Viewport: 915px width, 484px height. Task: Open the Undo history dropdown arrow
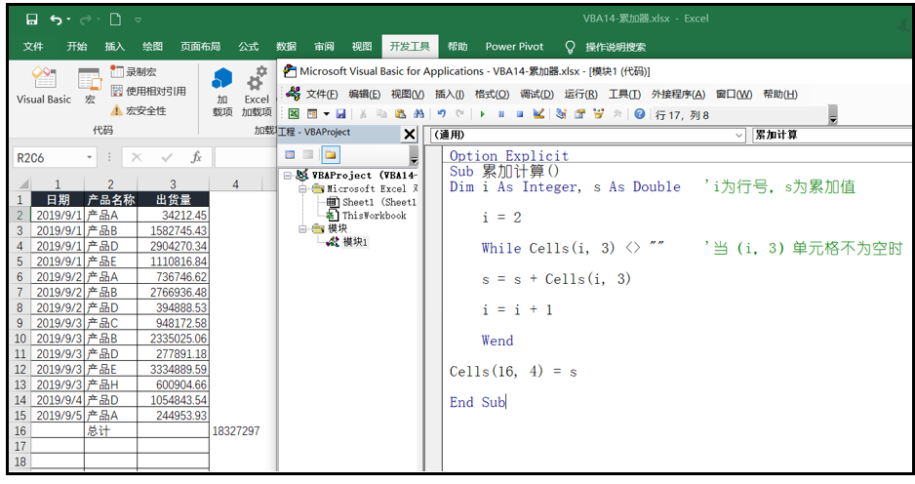(69, 20)
